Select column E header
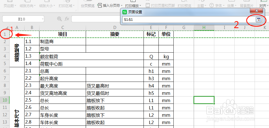269x128 pixels. coord(151,27)
